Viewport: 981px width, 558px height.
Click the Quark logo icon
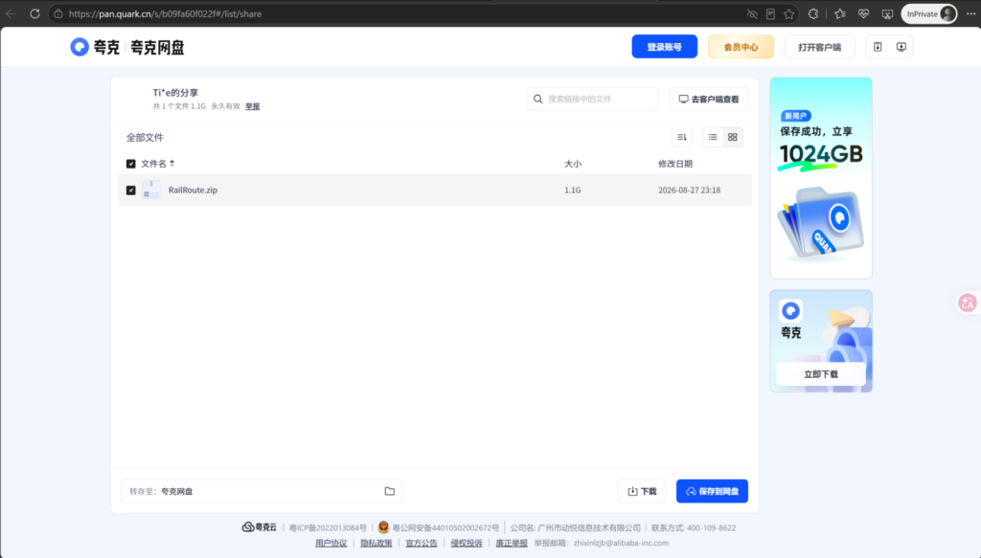pyautogui.click(x=80, y=47)
